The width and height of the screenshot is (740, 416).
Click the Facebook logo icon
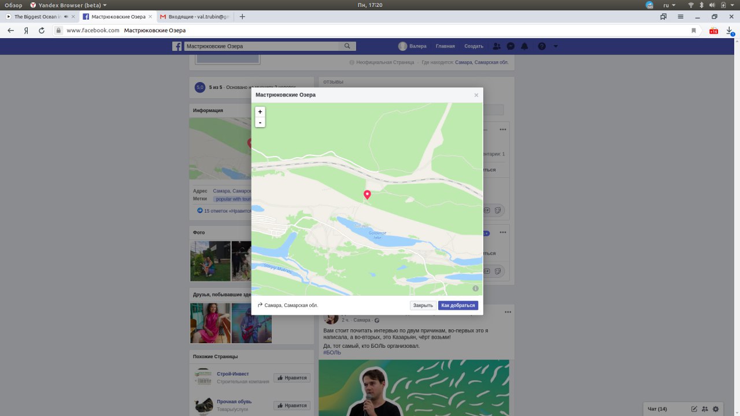point(177,46)
